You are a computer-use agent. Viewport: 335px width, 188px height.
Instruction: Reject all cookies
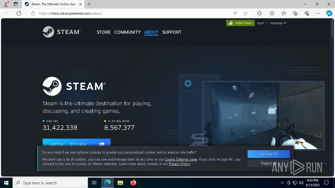(269, 163)
